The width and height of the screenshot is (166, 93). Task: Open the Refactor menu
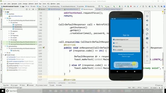[x=31, y=4]
